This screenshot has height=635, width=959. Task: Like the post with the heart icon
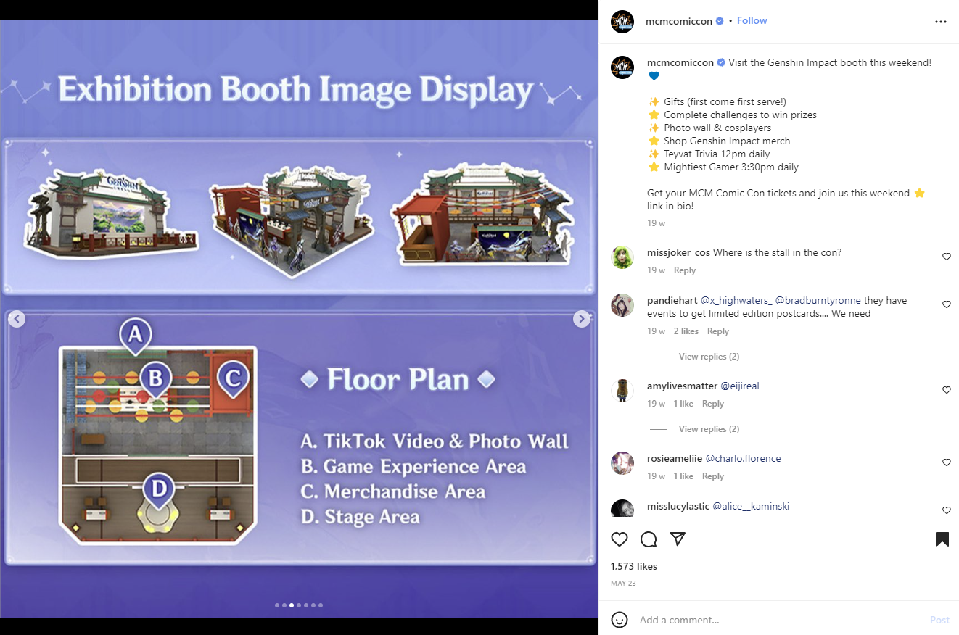tap(620, 539)
